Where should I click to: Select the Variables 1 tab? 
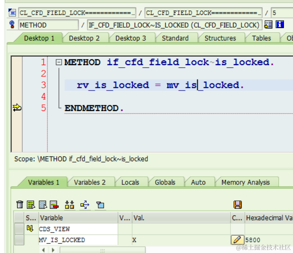43,182
